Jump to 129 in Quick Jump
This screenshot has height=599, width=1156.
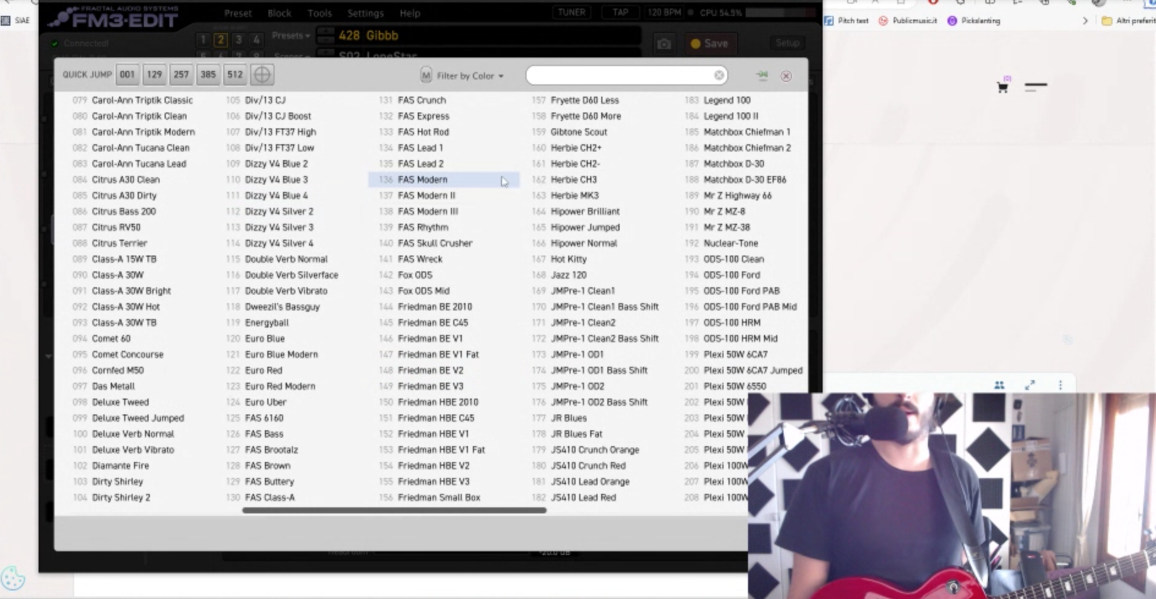[154, 75]
